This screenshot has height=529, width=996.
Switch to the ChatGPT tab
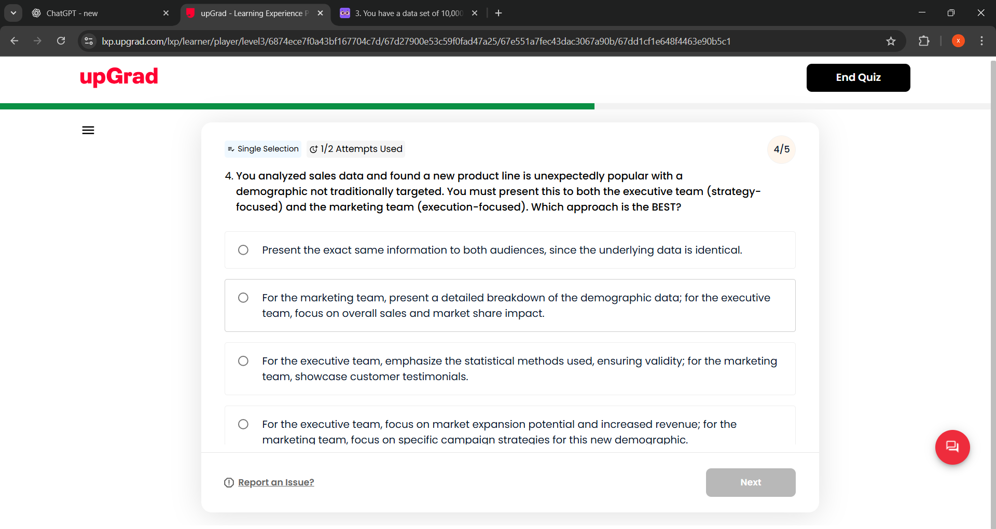(93, 13)
